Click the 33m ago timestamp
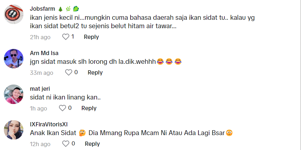The height and width of the screenshot is (150, 301). [x=42, y=73]
